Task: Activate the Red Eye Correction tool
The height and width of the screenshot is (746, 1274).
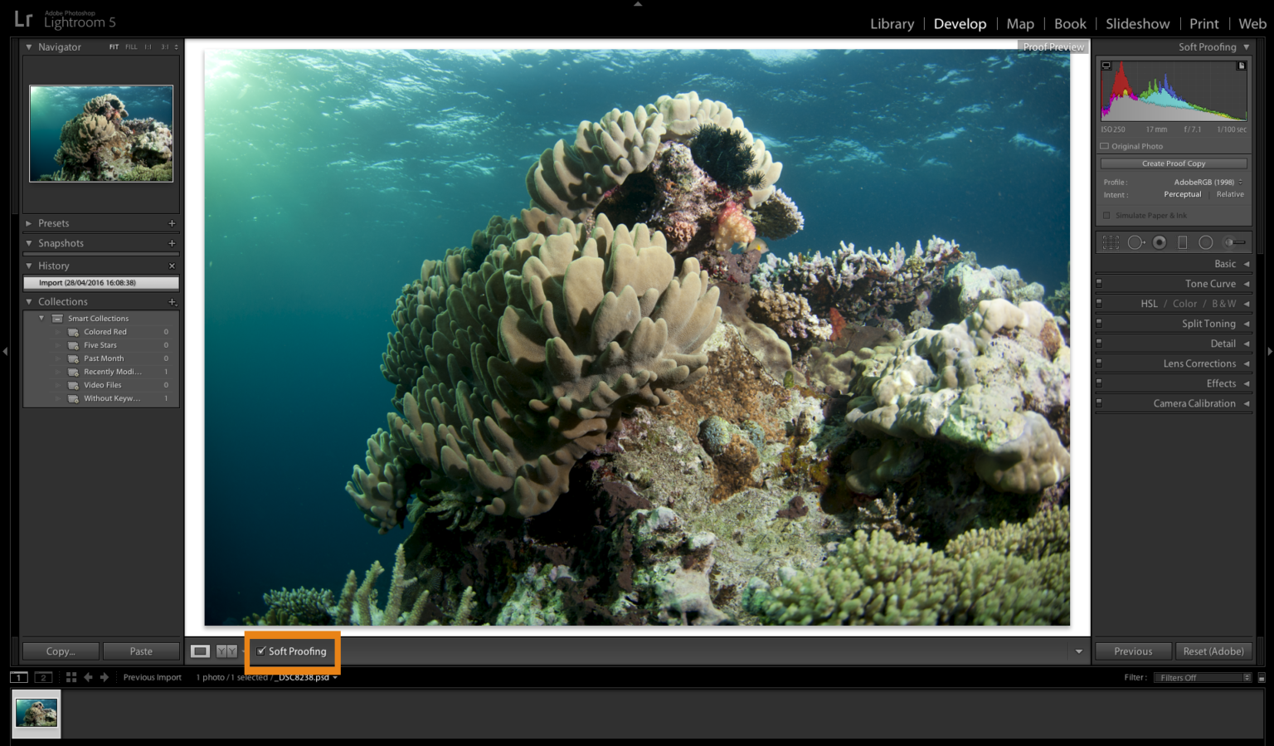Action: pyautogui.click(x=1160, y=242)
